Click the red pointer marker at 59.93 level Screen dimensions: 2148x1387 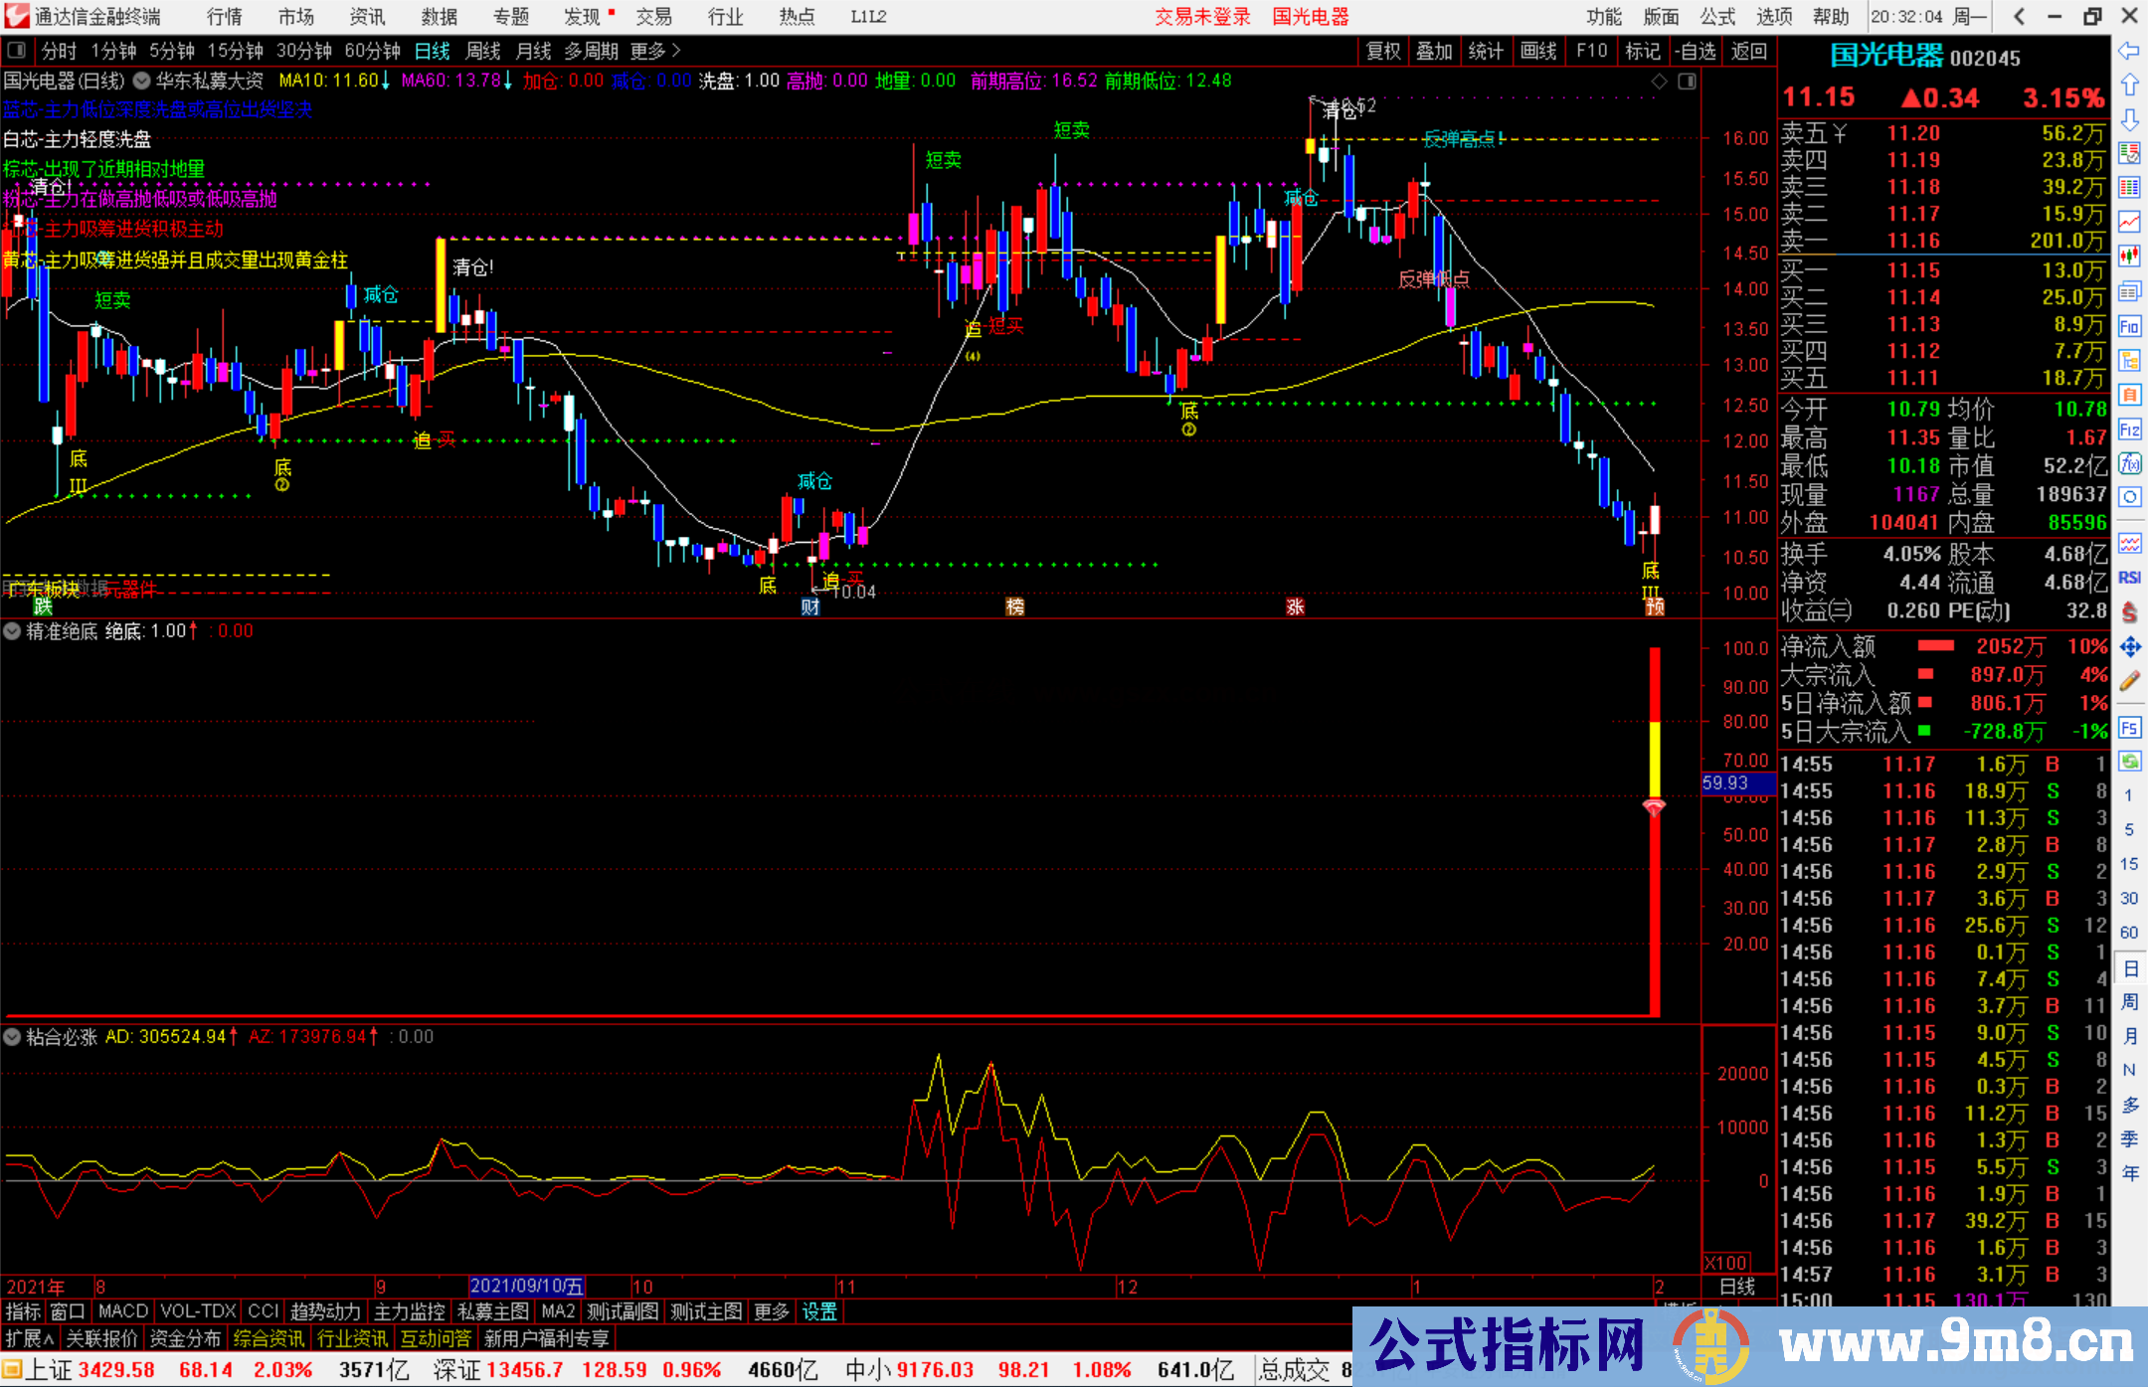click(1654, 807)
